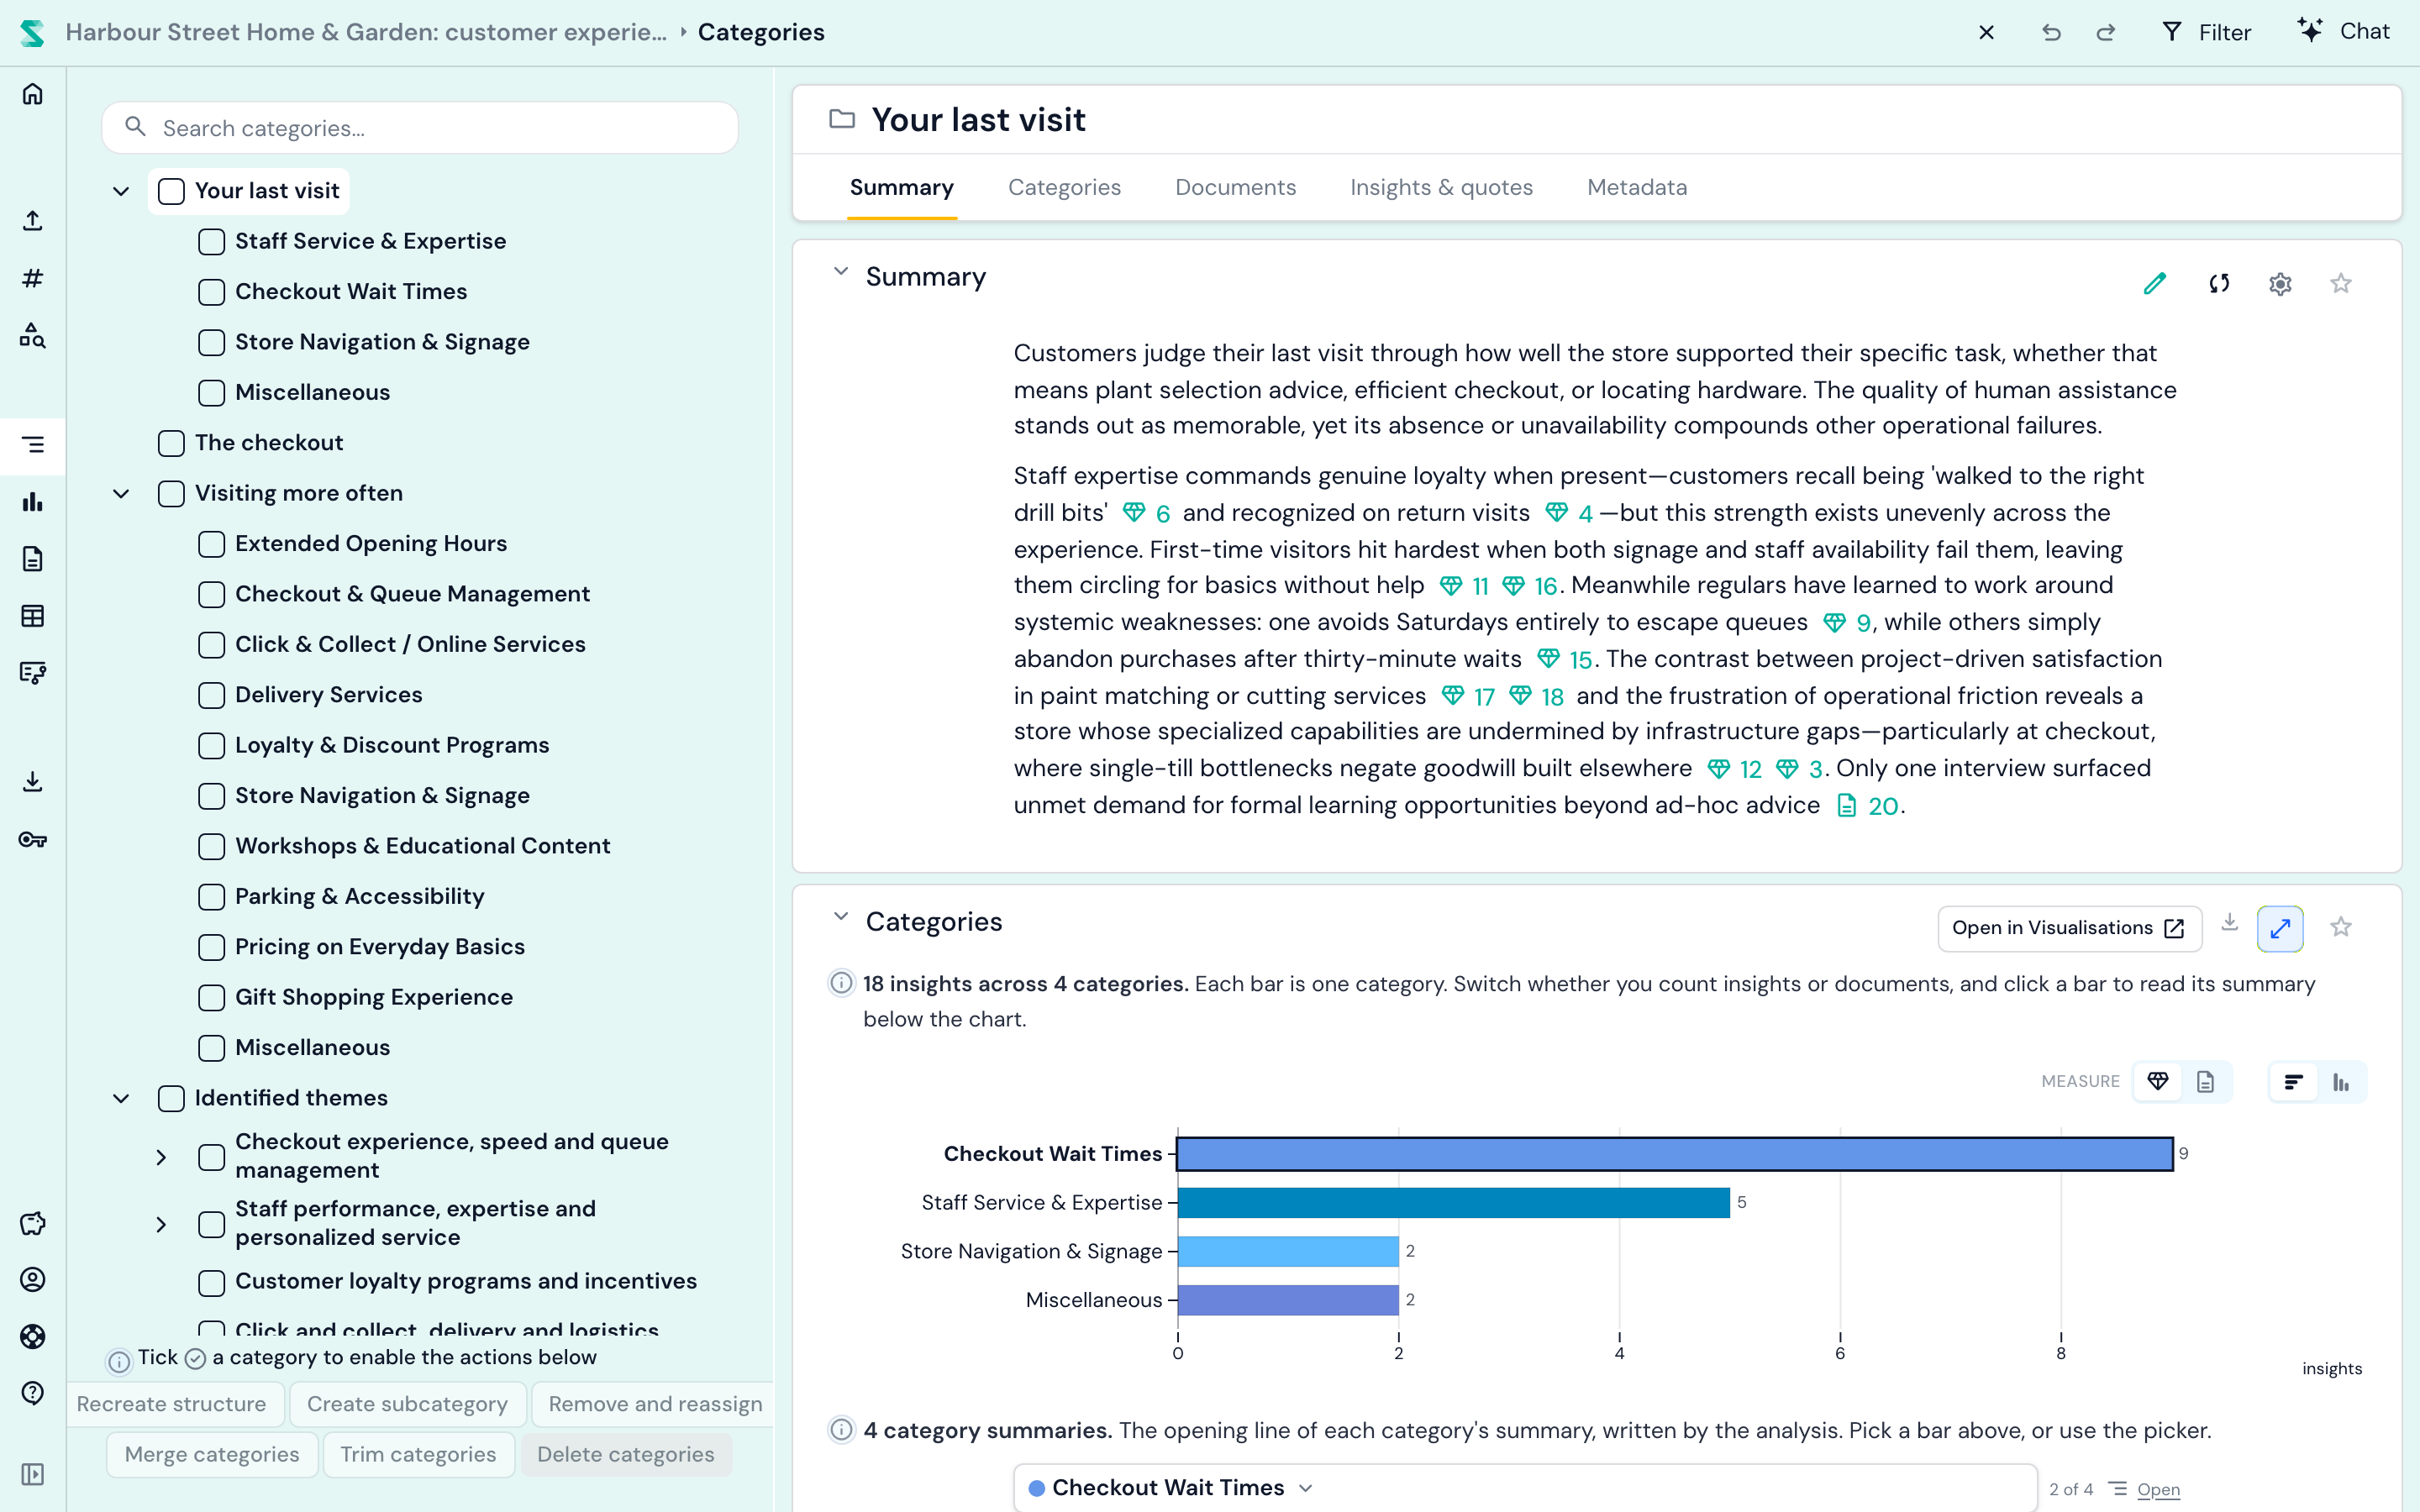Collapse the Summary section

(x=841, y=272)
